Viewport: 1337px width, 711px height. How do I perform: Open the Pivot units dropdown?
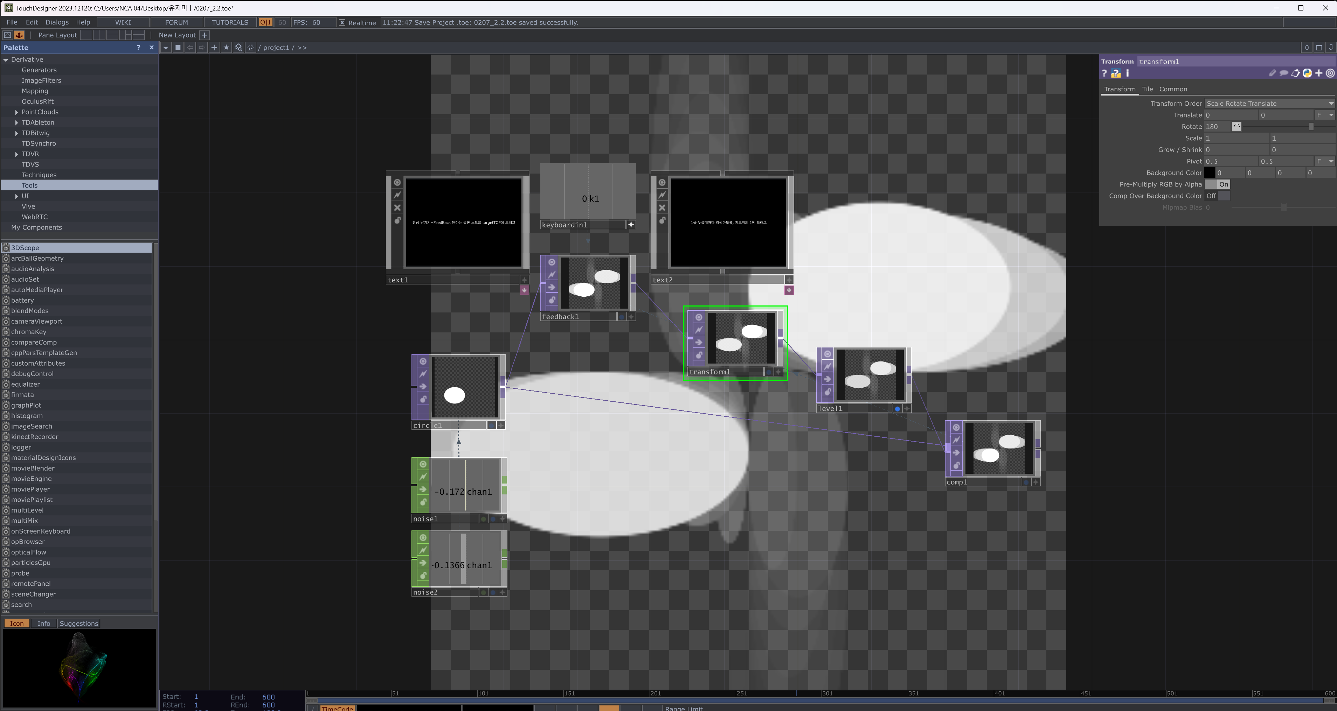(x=1325, y=161)
